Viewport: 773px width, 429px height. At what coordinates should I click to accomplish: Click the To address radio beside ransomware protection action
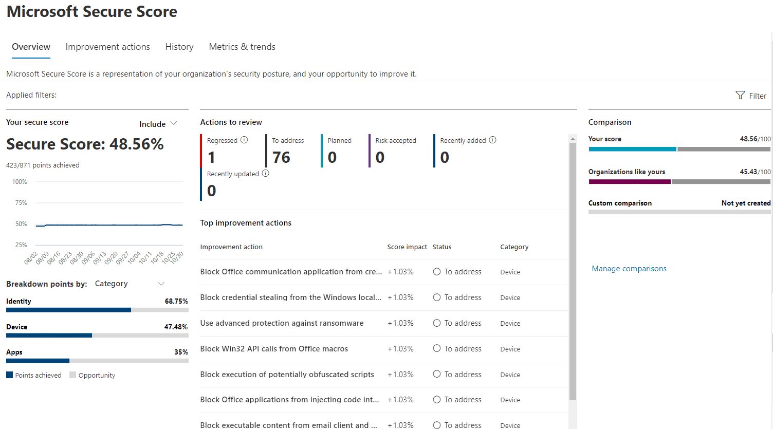click(436, 323)
